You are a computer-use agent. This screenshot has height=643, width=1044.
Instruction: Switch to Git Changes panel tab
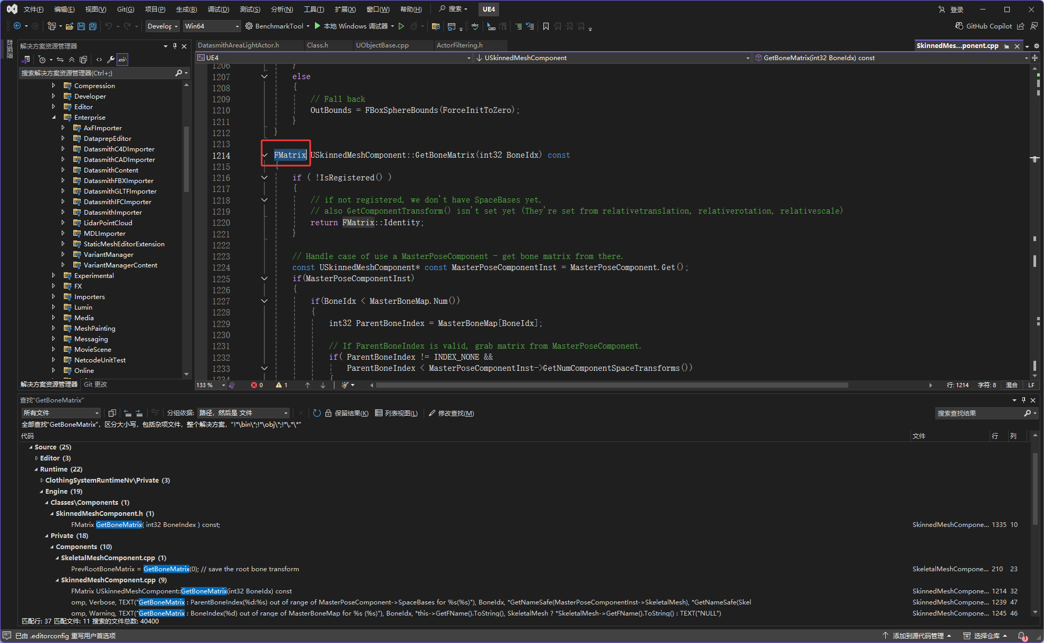(95, 384)
